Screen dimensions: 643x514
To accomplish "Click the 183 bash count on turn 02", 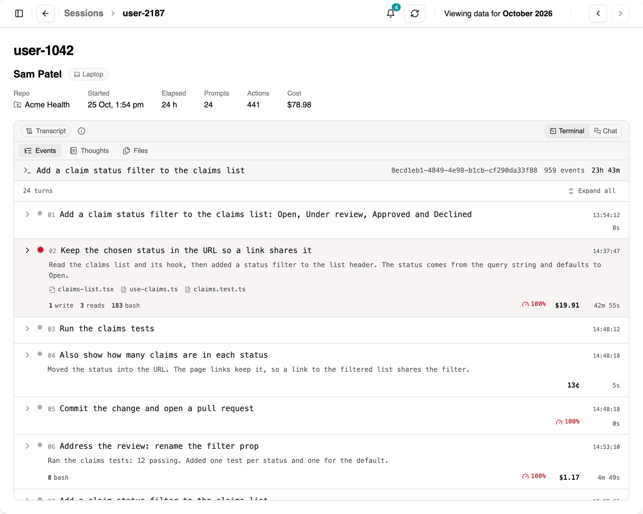I will 125,306.
